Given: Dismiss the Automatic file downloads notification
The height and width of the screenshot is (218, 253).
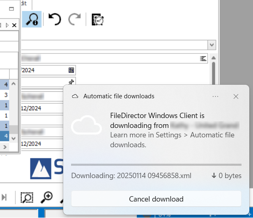Looking at the screenshot, I should tap(236, 97).
